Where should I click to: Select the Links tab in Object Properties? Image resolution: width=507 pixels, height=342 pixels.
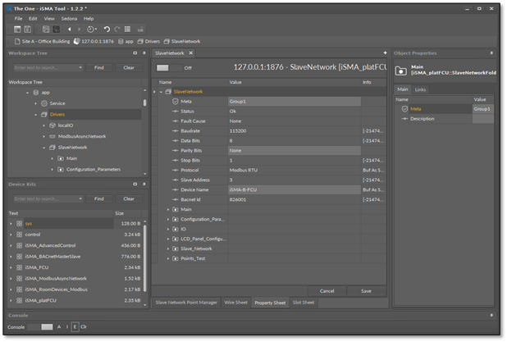[x=420, y=89]
